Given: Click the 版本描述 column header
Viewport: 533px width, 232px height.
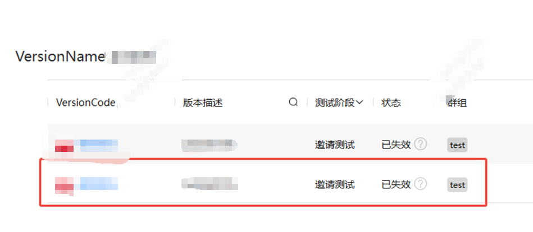Looking at the screenshot, I should (203, 103).
